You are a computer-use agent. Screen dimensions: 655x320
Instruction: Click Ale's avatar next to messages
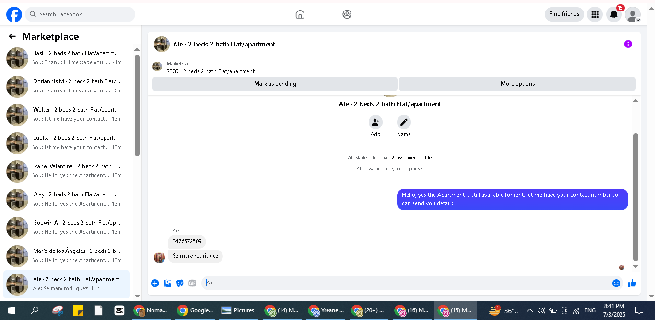pyautogui.click(x=159, y=257)
